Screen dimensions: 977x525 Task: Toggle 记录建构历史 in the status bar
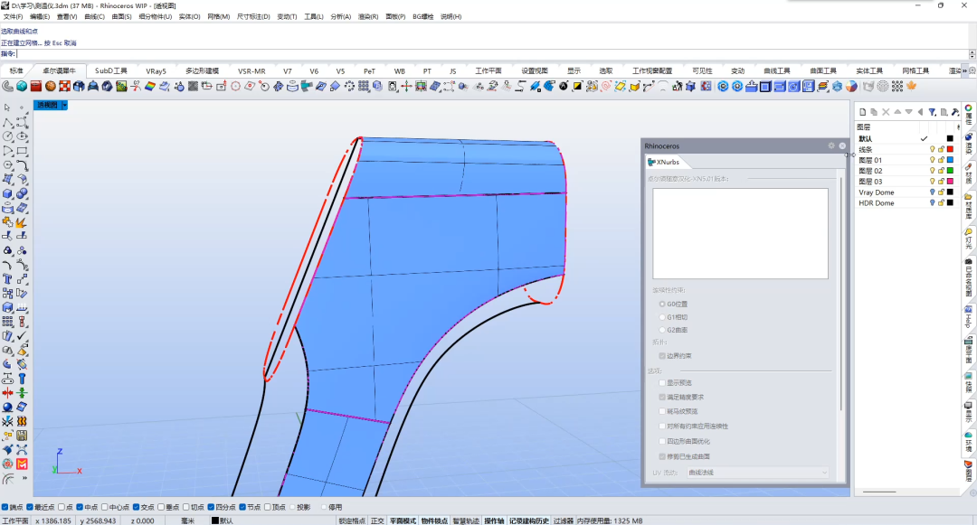tap(529, 520)
